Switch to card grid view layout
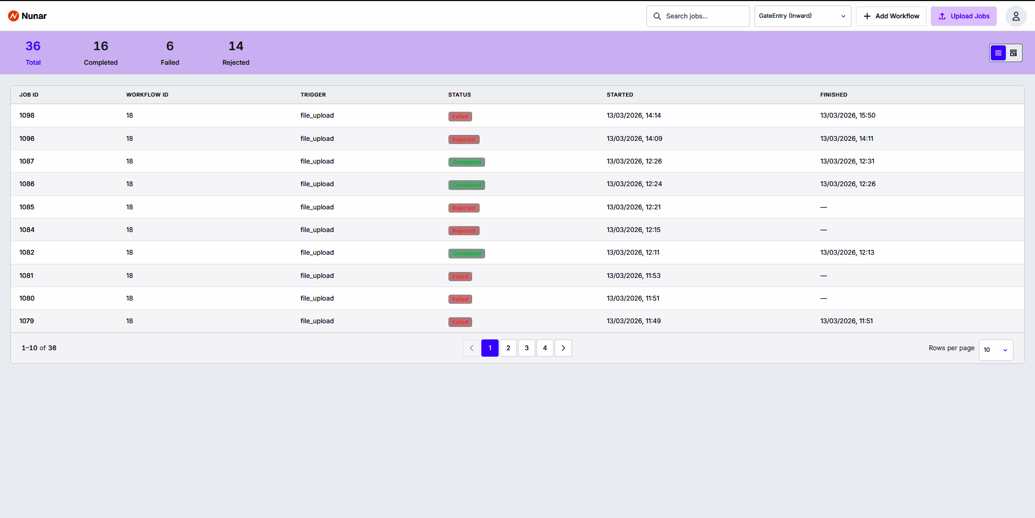 [x=1013, y=53]
